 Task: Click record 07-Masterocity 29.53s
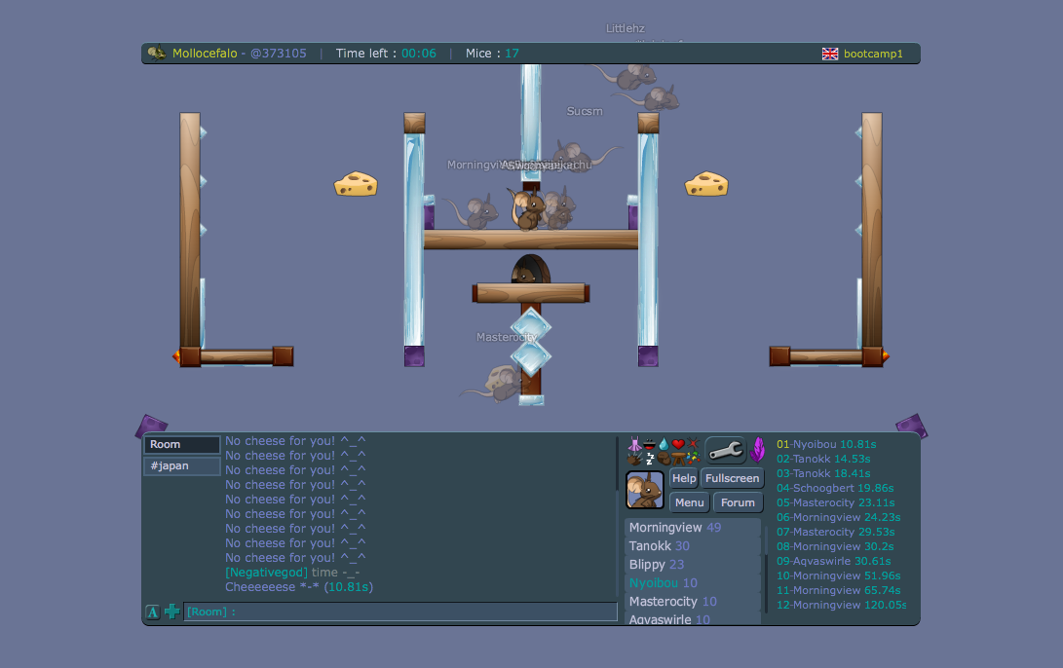point(836,532)
